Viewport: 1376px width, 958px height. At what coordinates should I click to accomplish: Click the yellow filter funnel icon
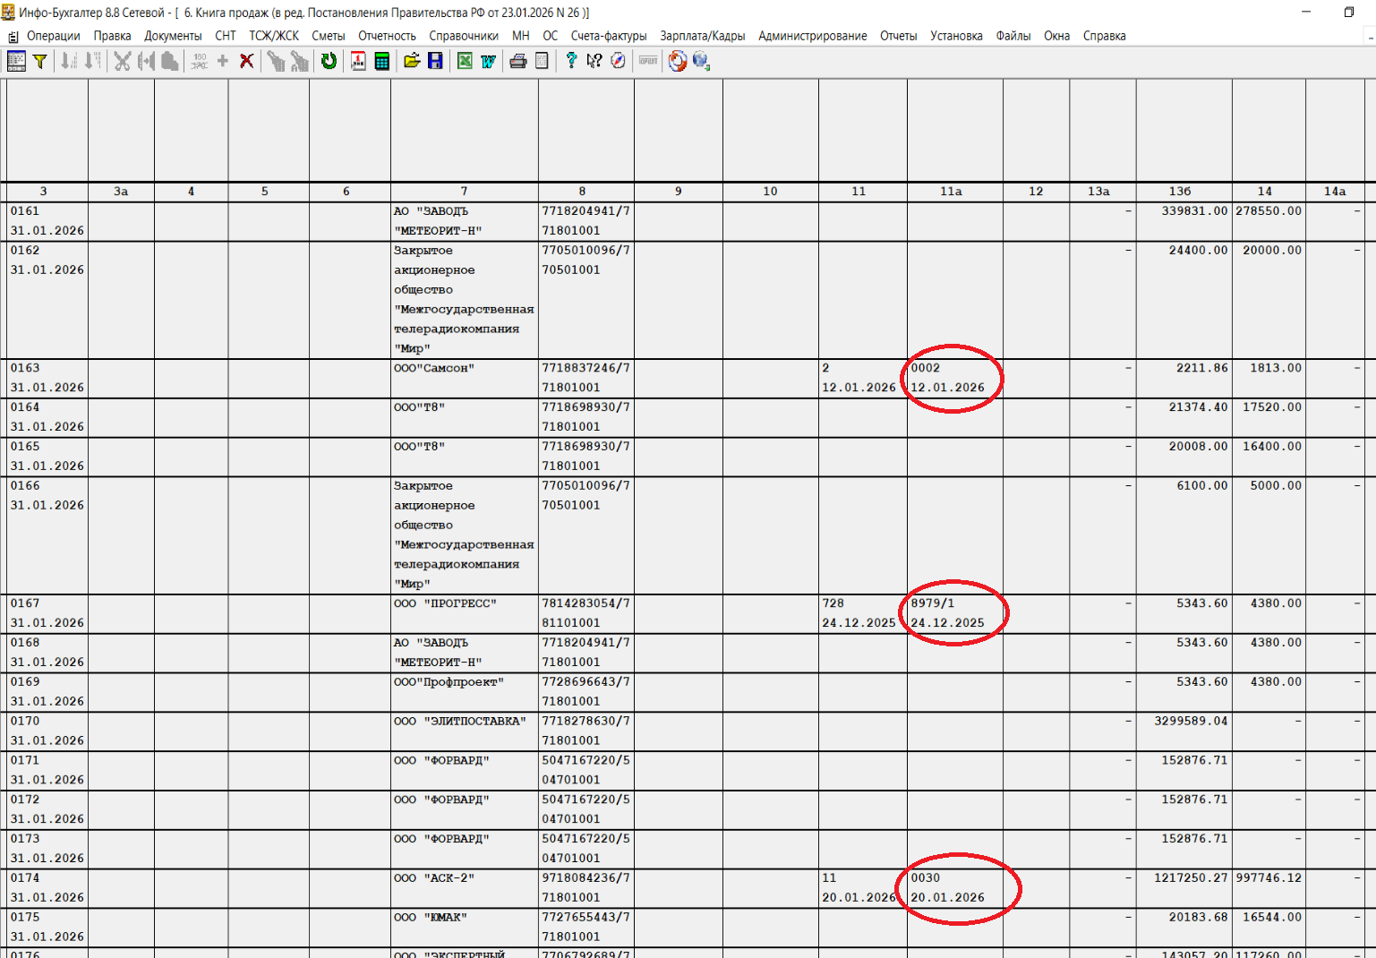click(x=40, y=61)
